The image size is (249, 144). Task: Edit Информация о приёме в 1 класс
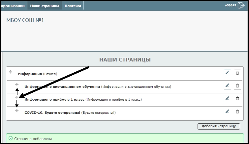click(227, 98)
